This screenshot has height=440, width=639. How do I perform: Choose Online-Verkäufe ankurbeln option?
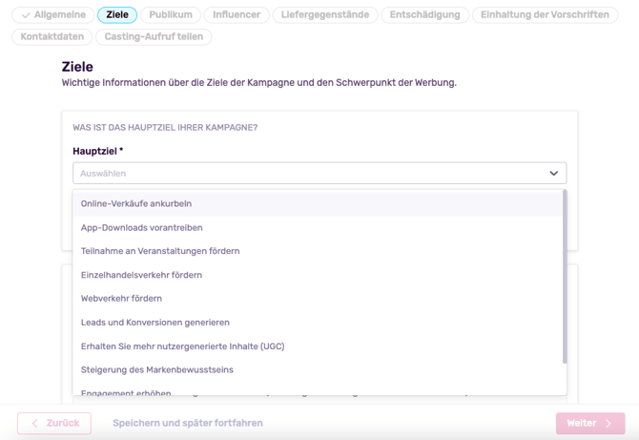click(318, 203)
